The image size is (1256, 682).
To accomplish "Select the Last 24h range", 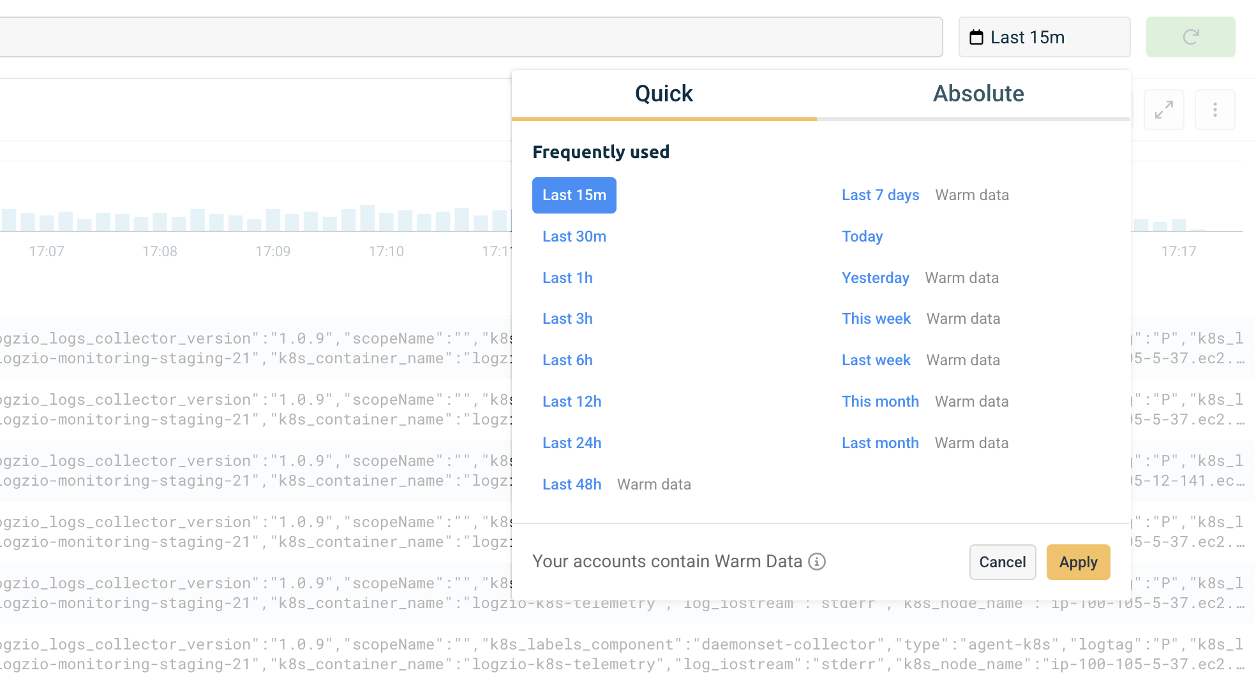I will [x=572, y=443].
